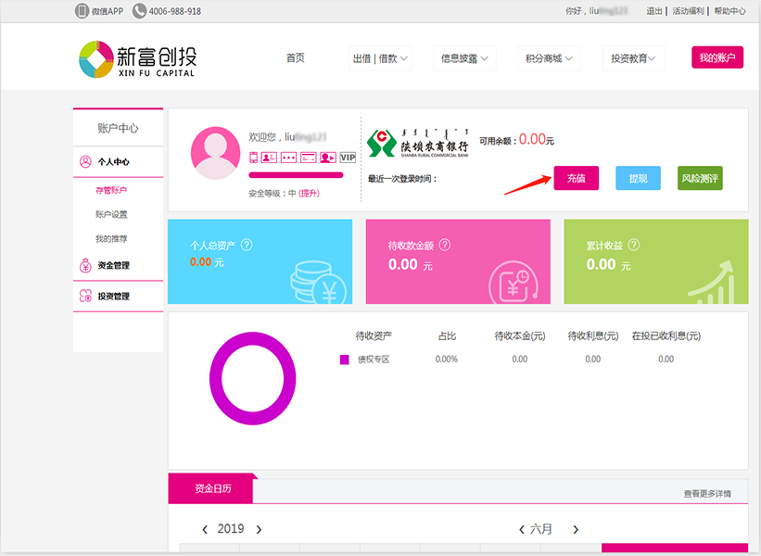Click the 个人中心 person icon in sidebar
The height and width of the screenshot is (556, 761).
point(85,161)
